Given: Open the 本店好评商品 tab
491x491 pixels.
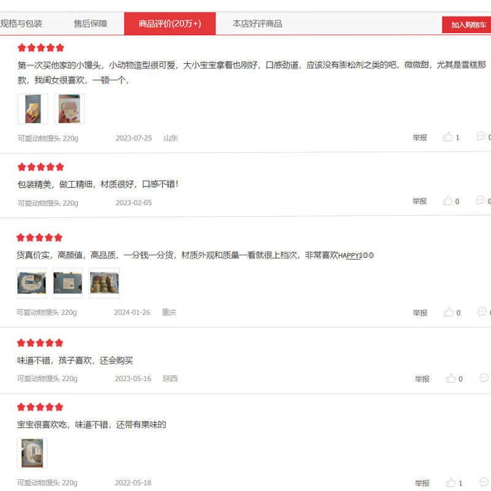Looking at the screenshot, I should [257, 23].
